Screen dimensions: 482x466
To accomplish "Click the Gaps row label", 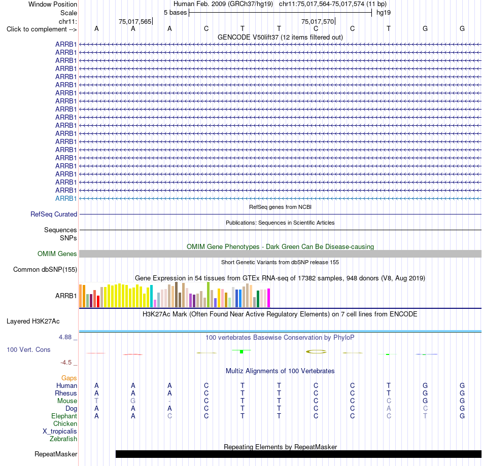I will 69,378.
